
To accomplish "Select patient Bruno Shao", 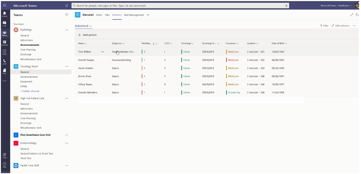I will pyautogui.click(x=85, y=76).
